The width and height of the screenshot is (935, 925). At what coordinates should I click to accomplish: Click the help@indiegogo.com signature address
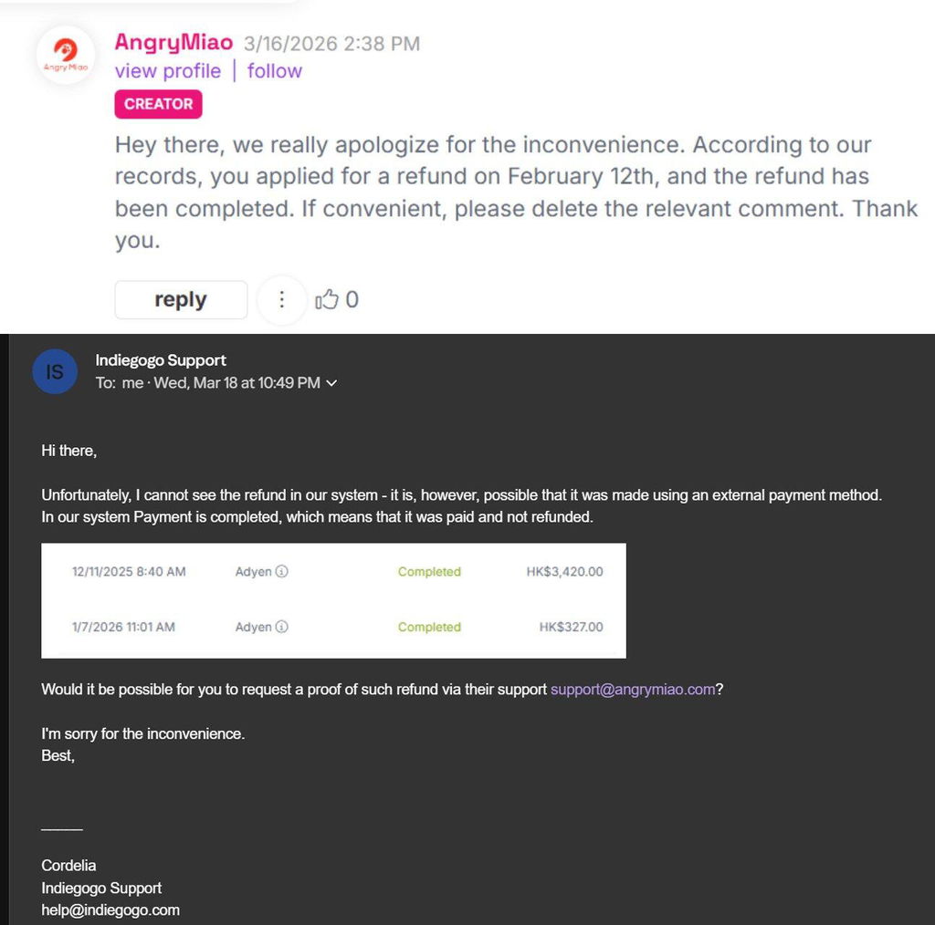110,910
